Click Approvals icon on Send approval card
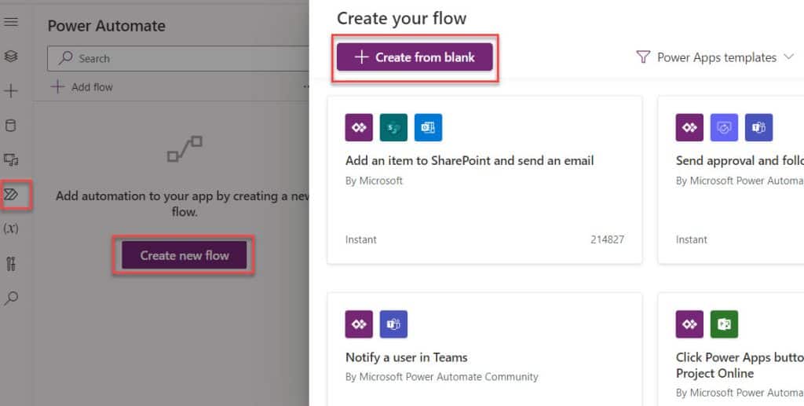 (x=724, y=128)
